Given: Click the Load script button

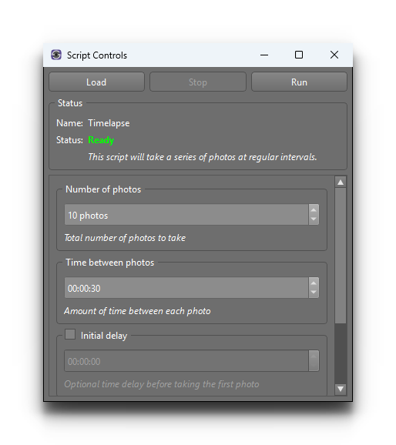Looking at the screenshot, I should pos(96,82).
